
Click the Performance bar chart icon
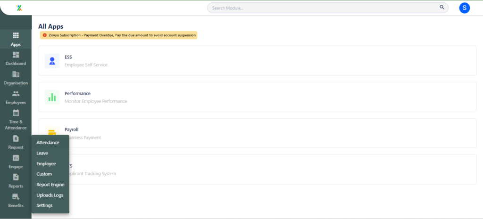click(x=52, y=97)
